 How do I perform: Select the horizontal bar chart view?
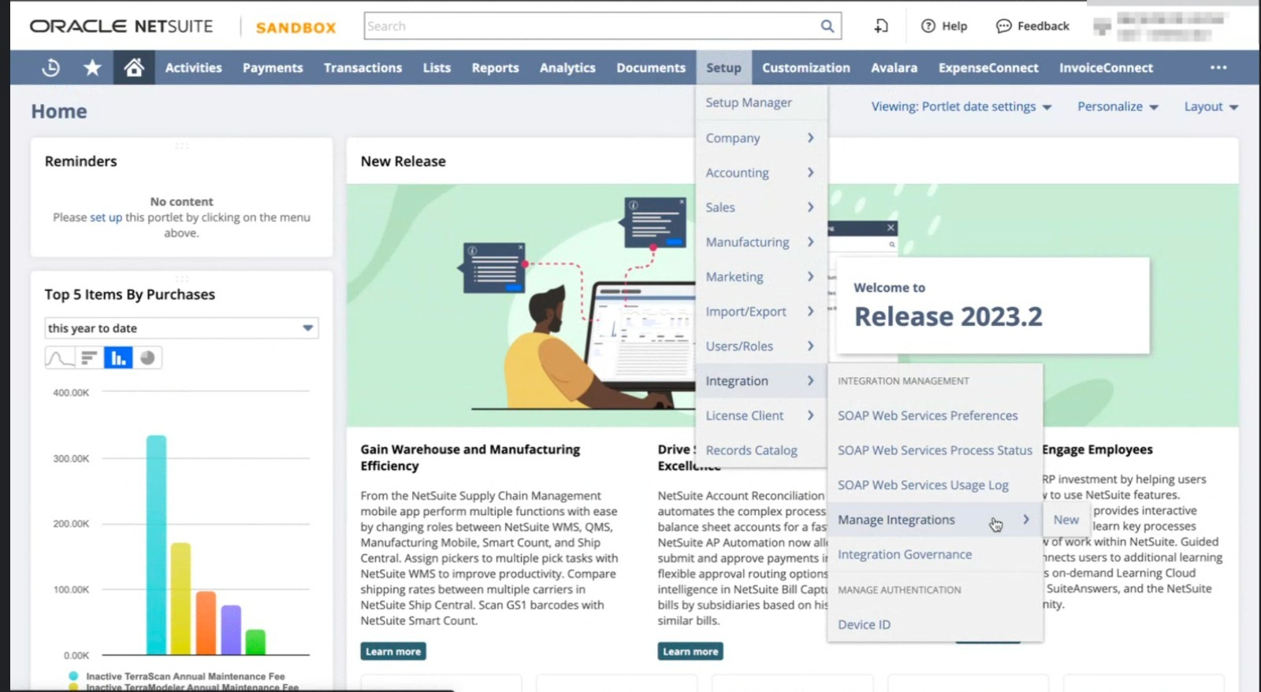[89, 358]
